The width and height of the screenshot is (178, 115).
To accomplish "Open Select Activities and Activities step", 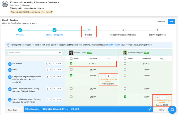I will pyautogui.click(x=123, y=35).
